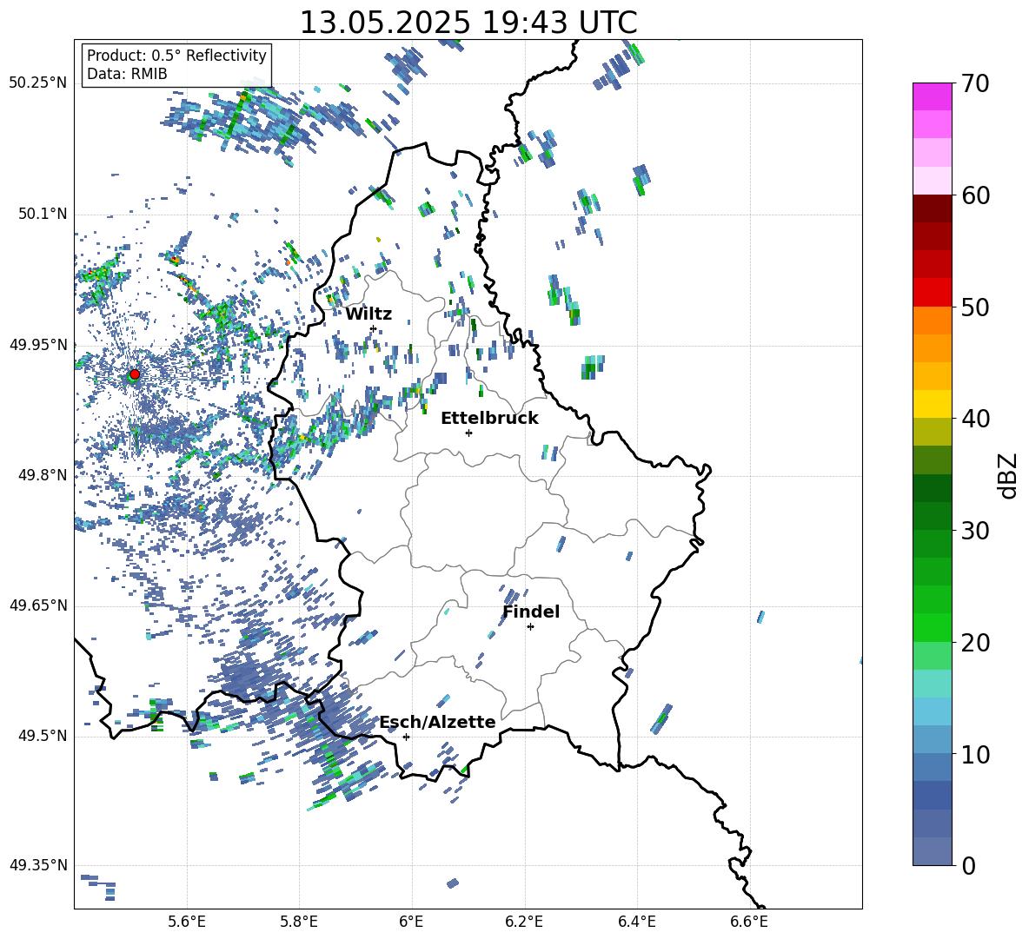This screenshot has height=939, width=1029.
Task: Click the 50.25°N latitude label
Action: click(38, 83)
